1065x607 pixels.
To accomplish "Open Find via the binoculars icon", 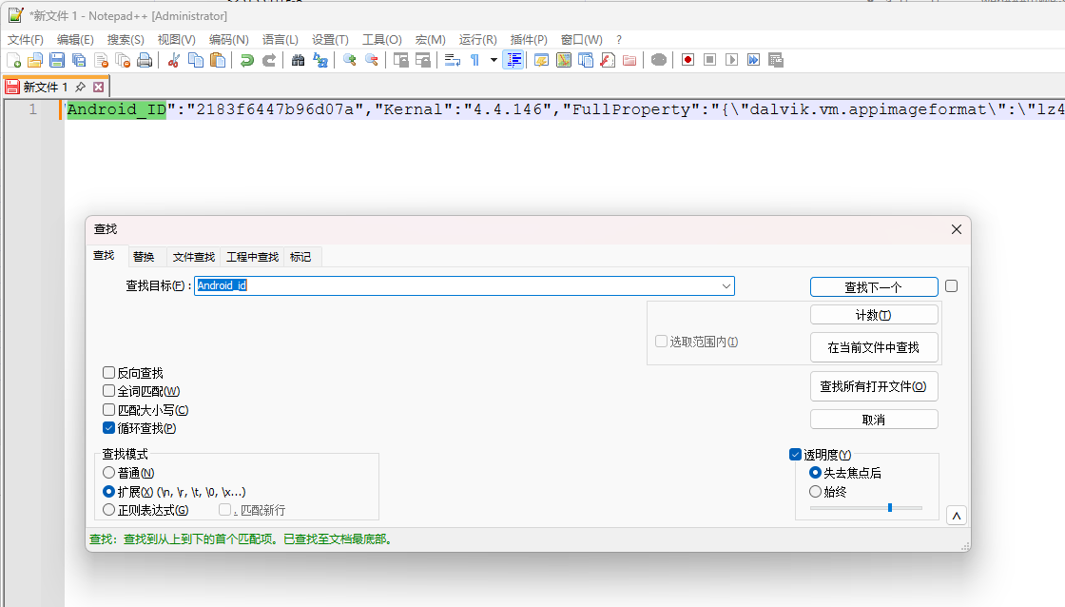I will tap(299, 61).
